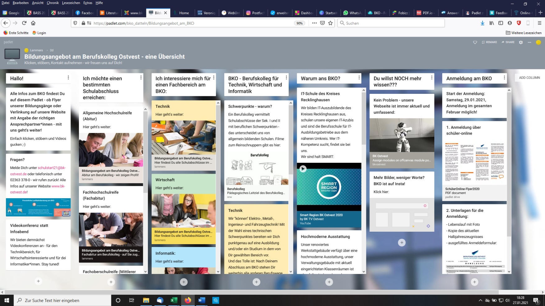This screenshot has height=306, width=545.
Task: Add a post below the Insta card
Action: point(402,243)
